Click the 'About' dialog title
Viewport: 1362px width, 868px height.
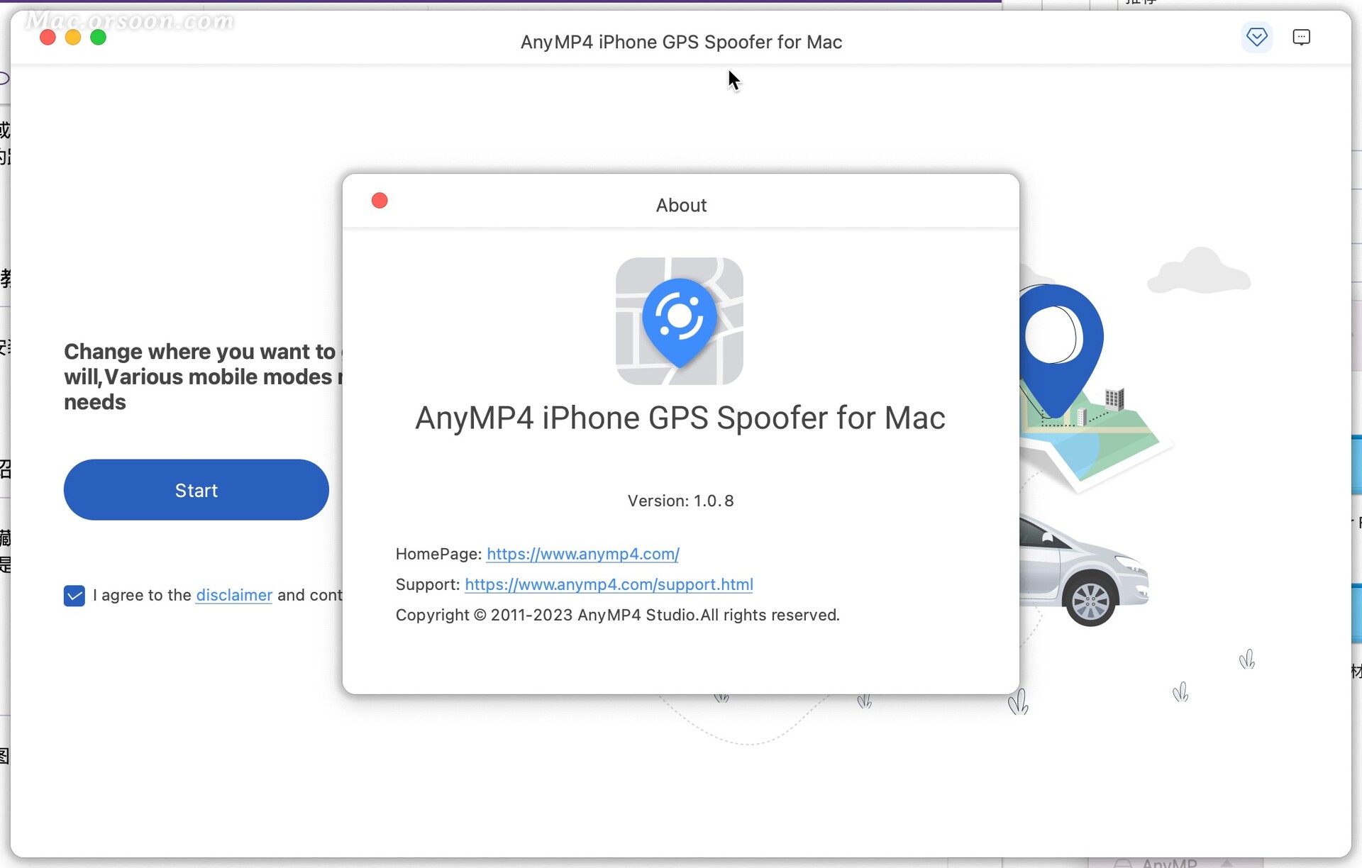click(681, 205)
